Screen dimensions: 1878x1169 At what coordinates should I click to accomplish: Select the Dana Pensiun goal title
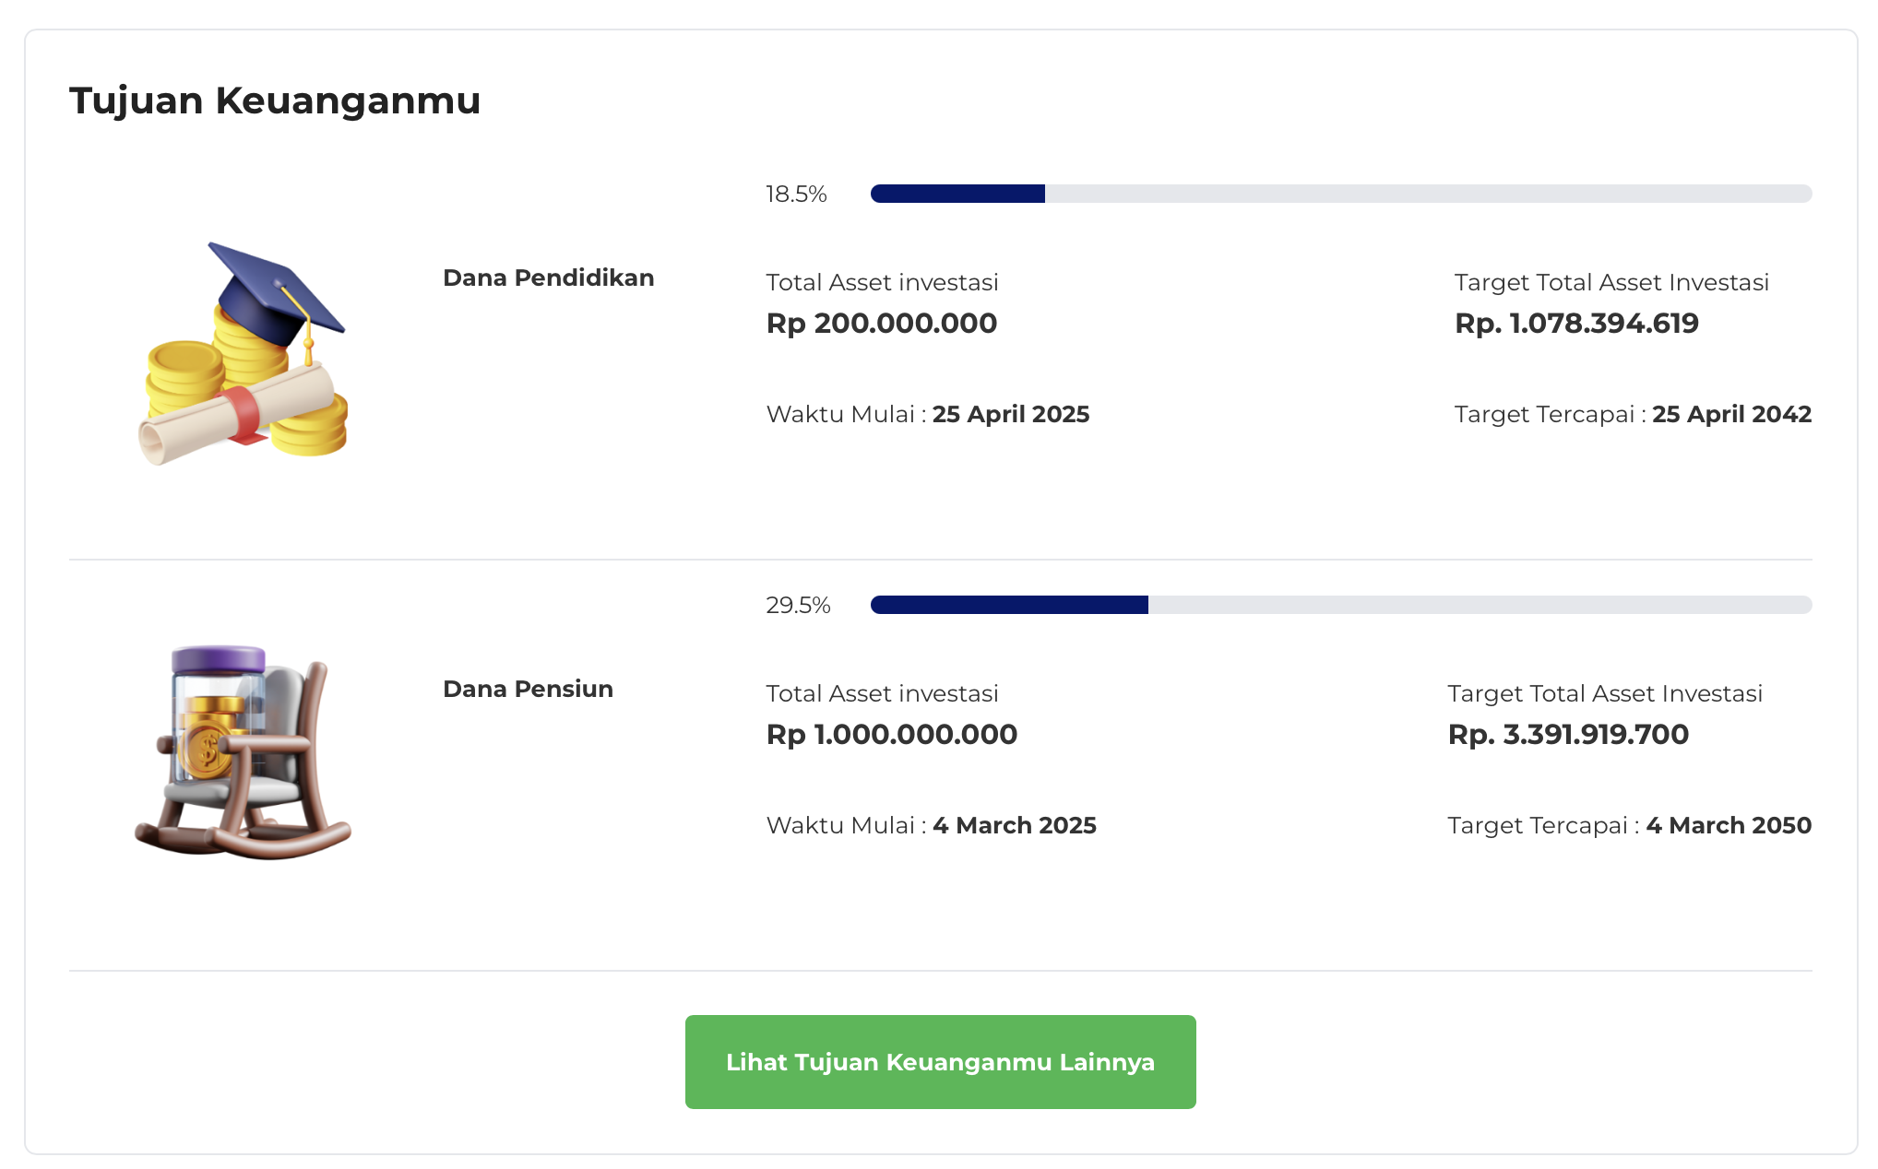[x=528, y=689]
